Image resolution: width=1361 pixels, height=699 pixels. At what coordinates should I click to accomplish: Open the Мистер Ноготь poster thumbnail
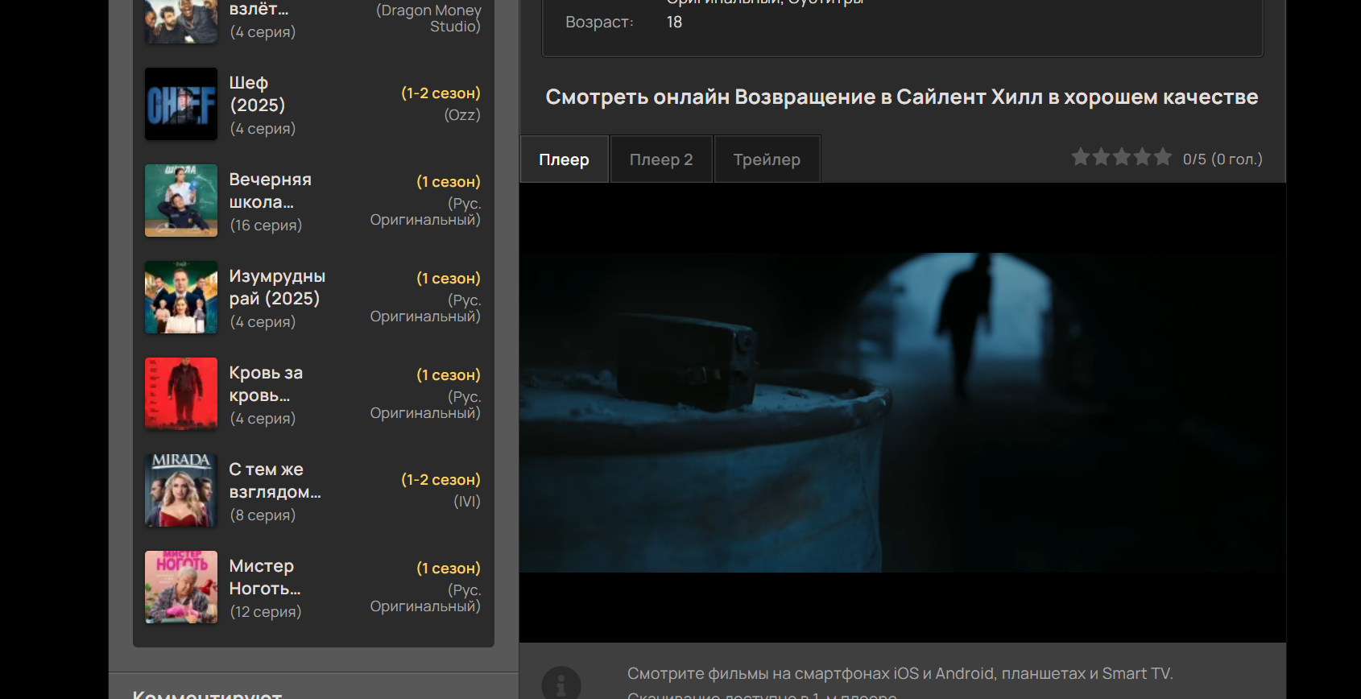pyautogui.click(x=181, y=587)
